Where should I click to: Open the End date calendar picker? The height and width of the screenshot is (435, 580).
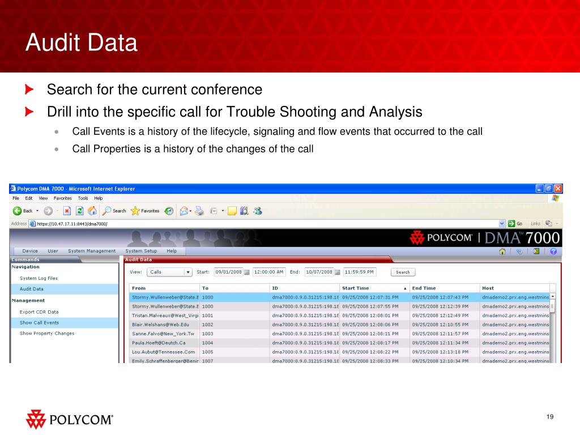click(x=338, y=272)
